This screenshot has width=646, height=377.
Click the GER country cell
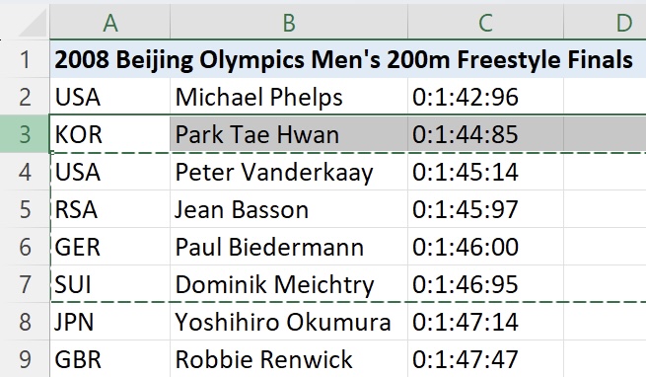coord(110,247)
